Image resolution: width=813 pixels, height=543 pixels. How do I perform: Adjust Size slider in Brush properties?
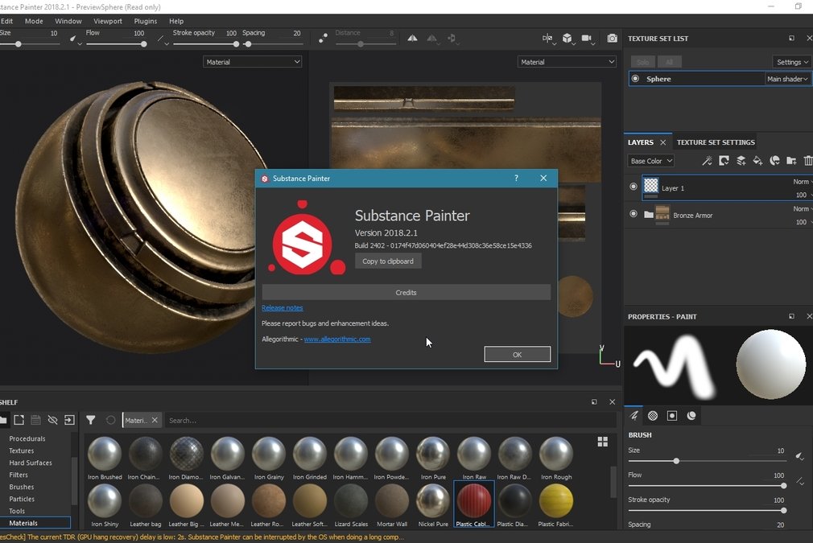coord(708,461)
